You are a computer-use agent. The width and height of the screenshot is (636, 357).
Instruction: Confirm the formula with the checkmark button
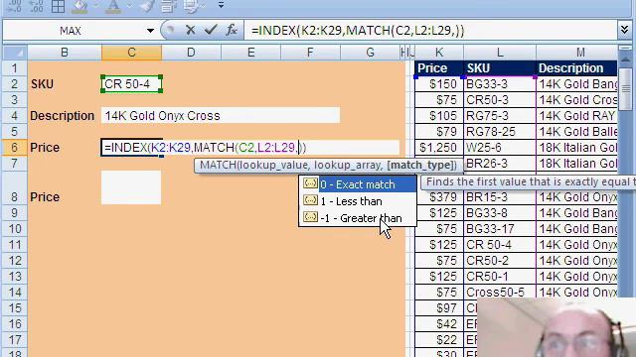[x=211, y=30]
